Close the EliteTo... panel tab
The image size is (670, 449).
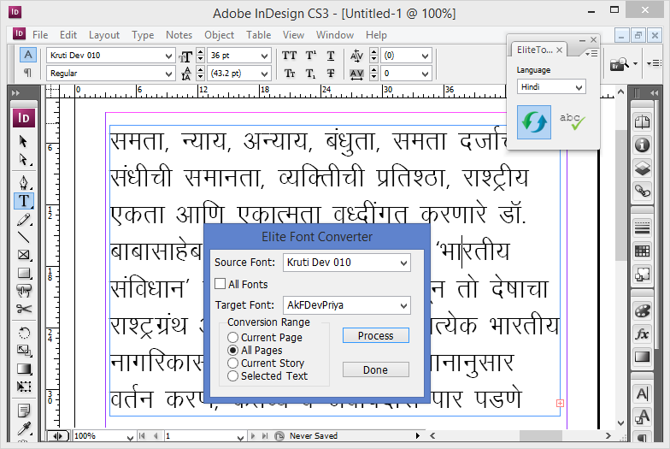point(559,50)
